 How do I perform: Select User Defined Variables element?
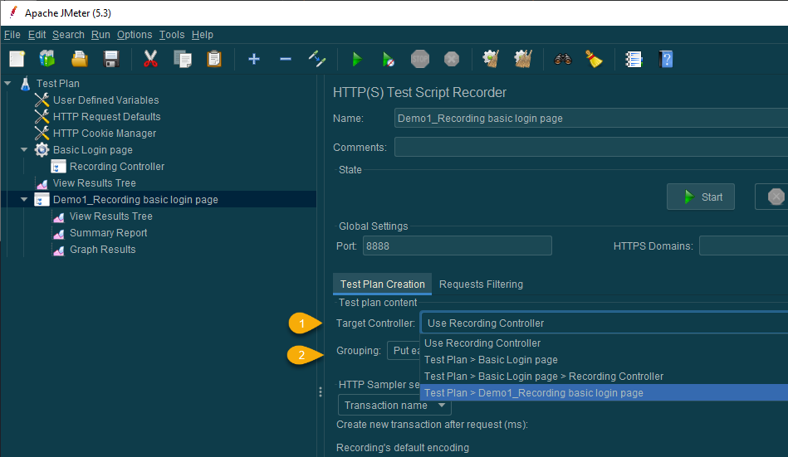tap(105, 100)
